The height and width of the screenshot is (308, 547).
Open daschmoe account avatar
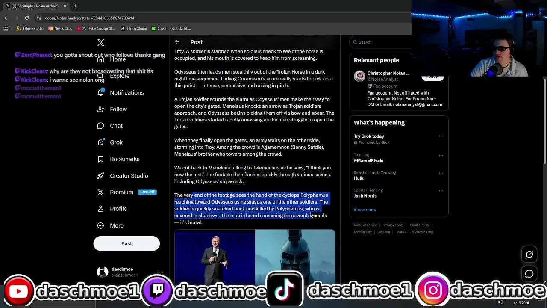point(103,272)
